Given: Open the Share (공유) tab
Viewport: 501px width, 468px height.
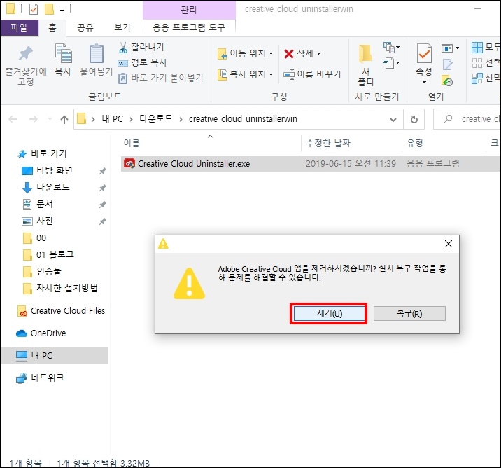Looking at the screenshot, I should coord(85,27).
